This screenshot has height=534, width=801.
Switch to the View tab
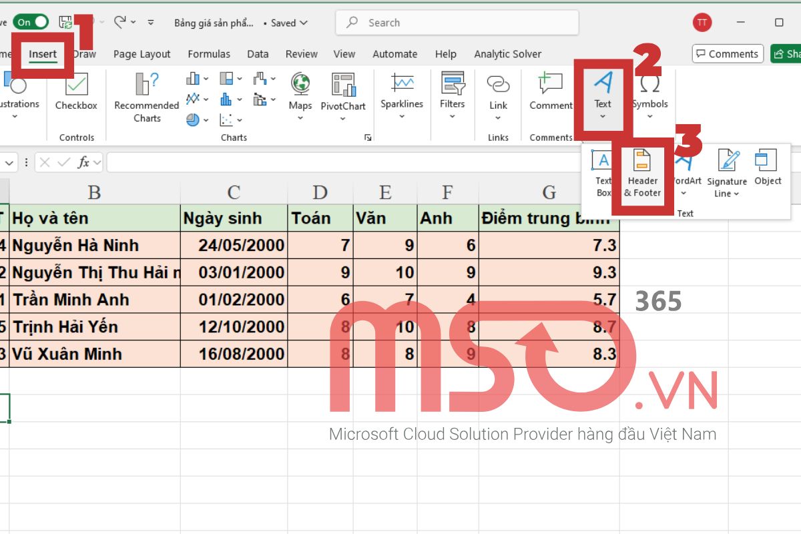(x=344, y=54)
